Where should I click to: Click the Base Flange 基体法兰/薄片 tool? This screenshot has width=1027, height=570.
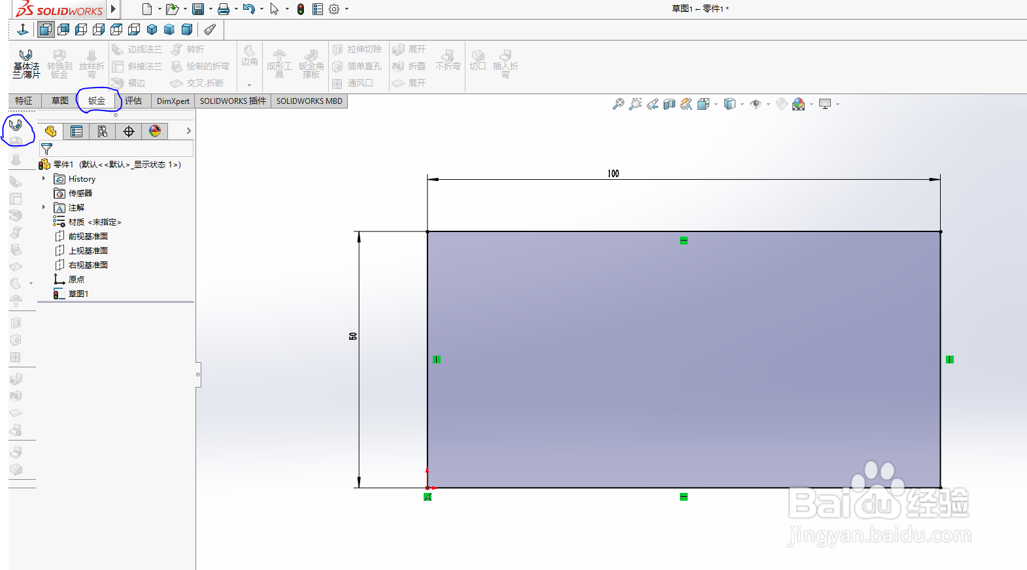coord(26,64)
